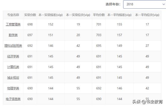Select the 697 score cell for 数学类
Image resolution: width=166 pixels, height=107 pixels.
(30, 35)
